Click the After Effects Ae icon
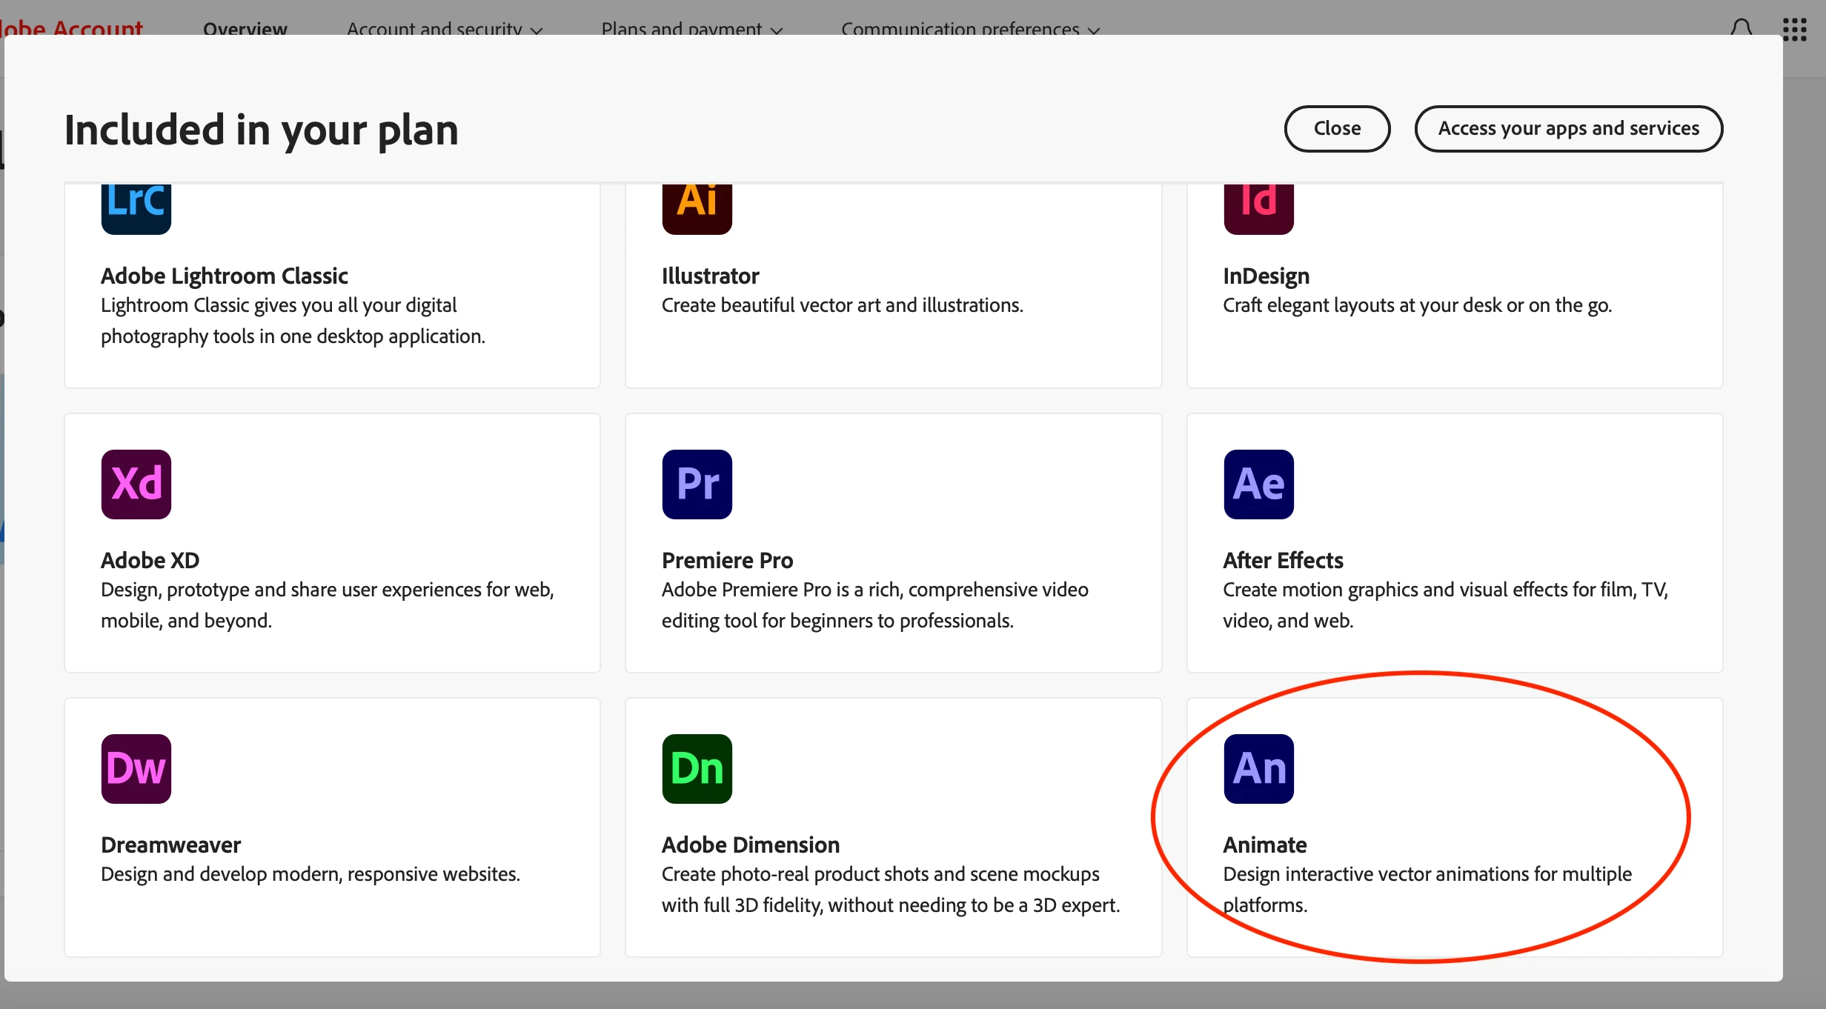The image size is (1826, 1009). [x=1258, y=484]
